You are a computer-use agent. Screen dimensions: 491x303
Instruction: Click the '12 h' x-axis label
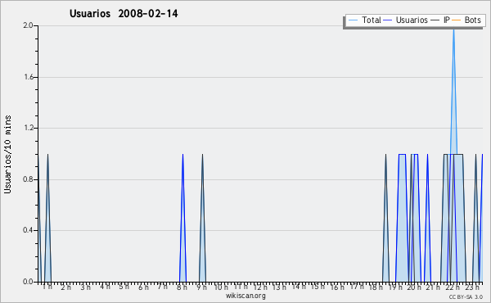tap(260, 287)
